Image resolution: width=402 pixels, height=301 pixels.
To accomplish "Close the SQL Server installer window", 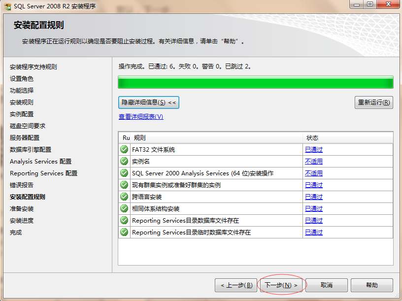I will pos(388,4).
